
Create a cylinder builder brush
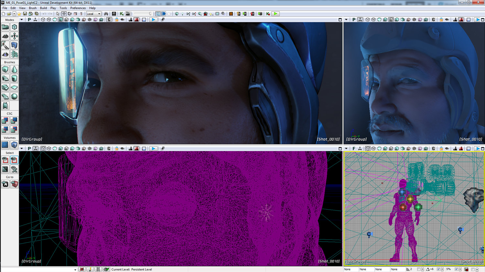coord(14,78)
